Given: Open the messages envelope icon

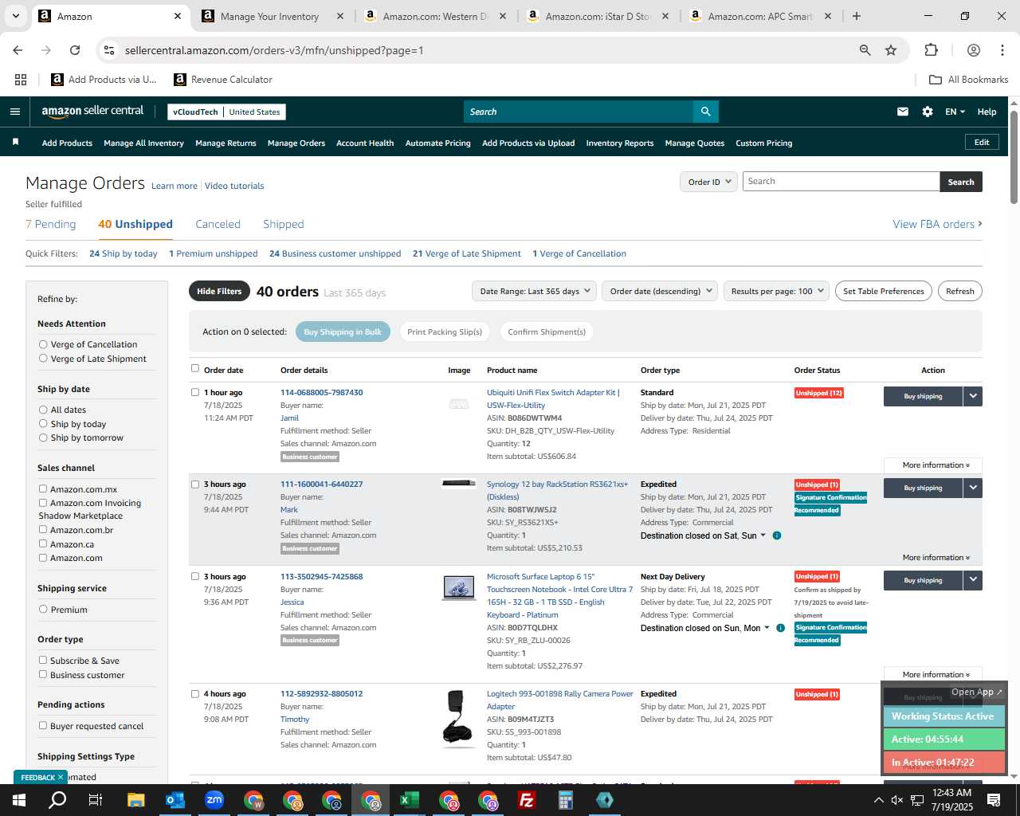Looking at the screenshot, I should pos(903,112).
